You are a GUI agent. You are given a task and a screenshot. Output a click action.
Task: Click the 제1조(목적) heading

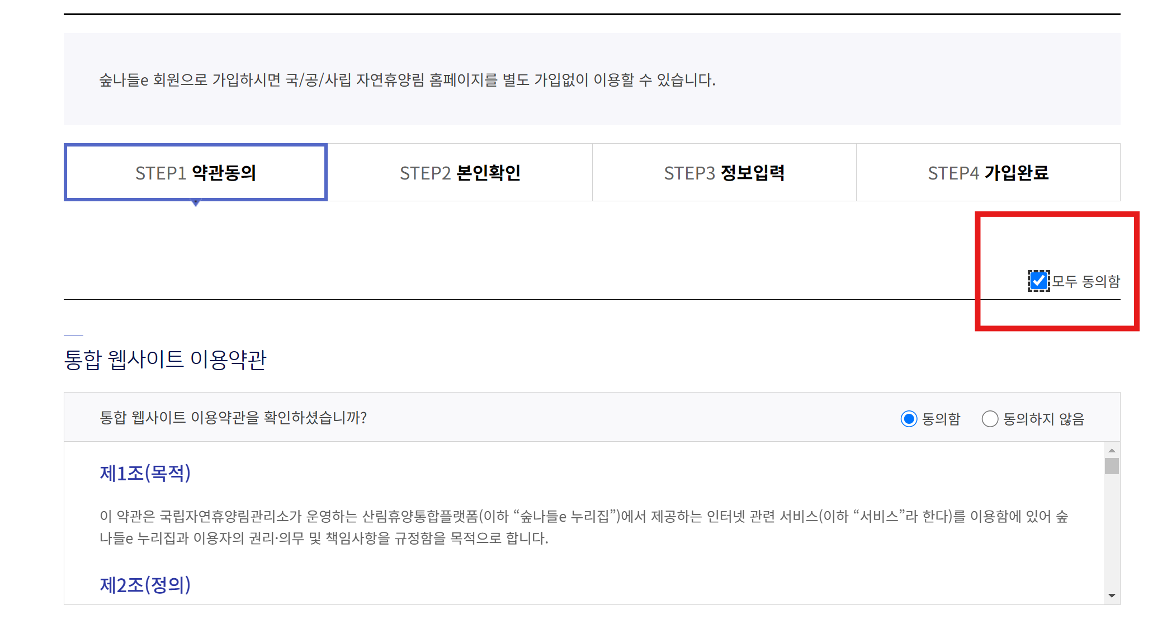point(145,474)
